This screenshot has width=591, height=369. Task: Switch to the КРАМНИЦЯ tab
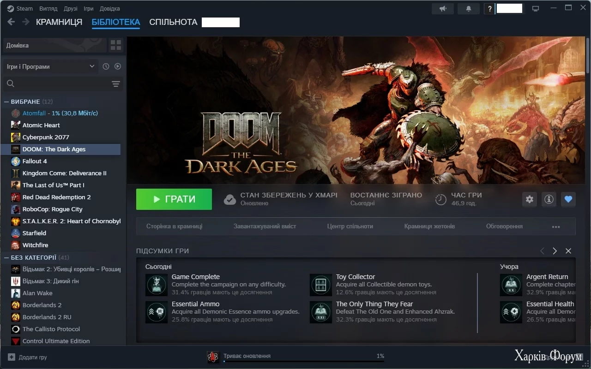point(59,22)
